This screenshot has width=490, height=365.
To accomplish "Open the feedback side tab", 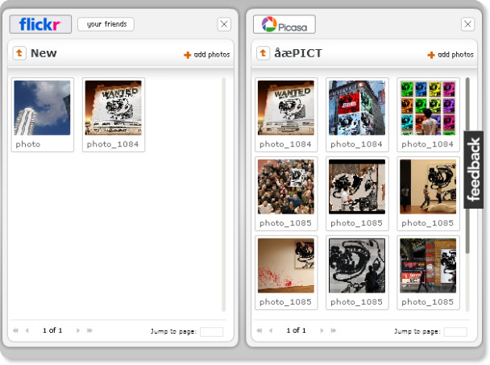I will pos(473,170).
